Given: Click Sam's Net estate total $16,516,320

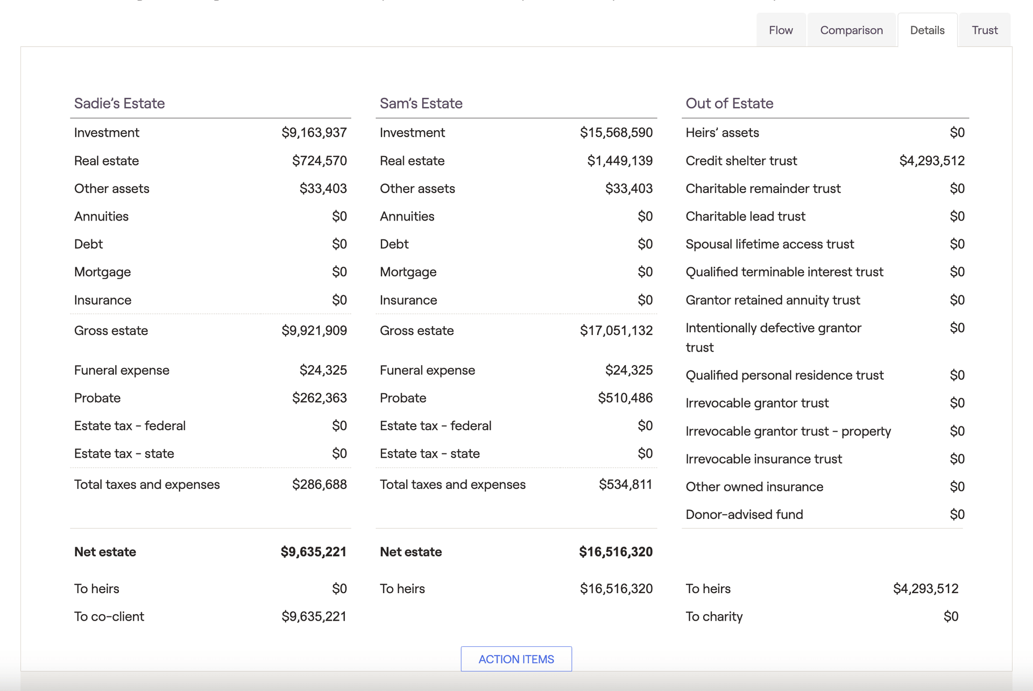Looking at the screenshot, I should pos(615,552).
